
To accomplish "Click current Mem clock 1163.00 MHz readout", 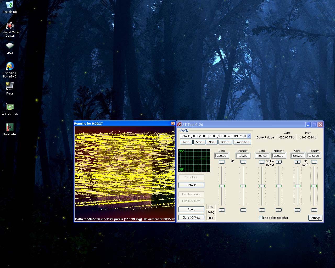I will click(308, 137).
